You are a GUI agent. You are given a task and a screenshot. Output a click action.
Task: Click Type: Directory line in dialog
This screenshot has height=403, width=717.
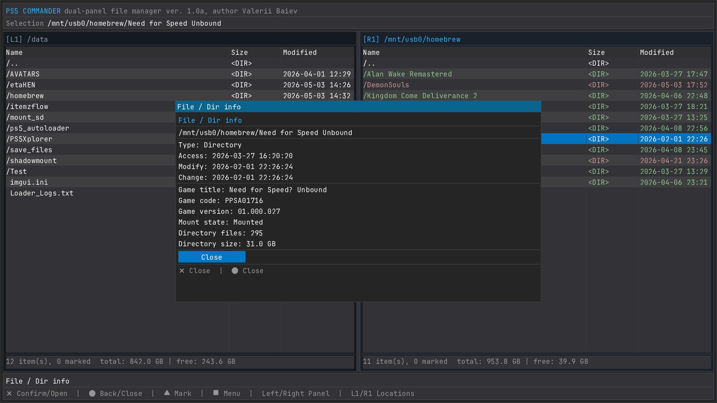[x=210, y=145]
